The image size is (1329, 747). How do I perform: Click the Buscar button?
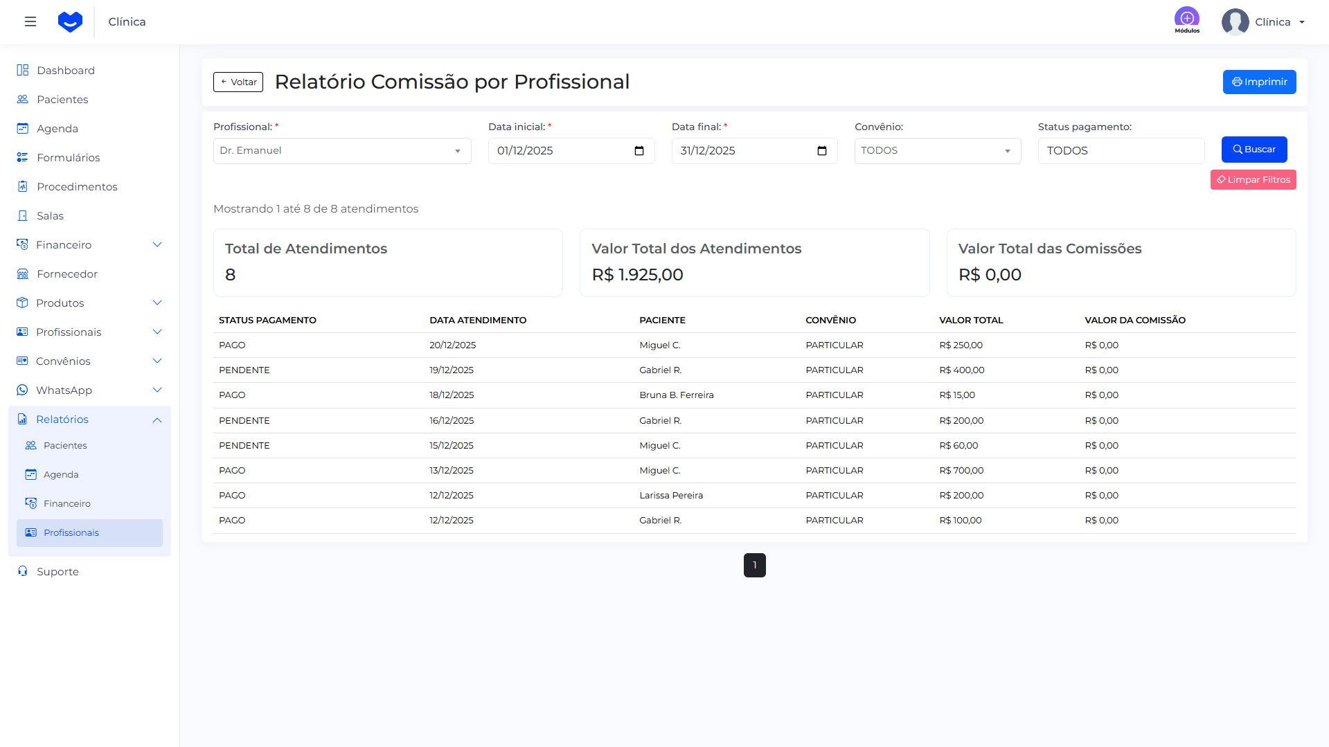[x=1254, y=150]
